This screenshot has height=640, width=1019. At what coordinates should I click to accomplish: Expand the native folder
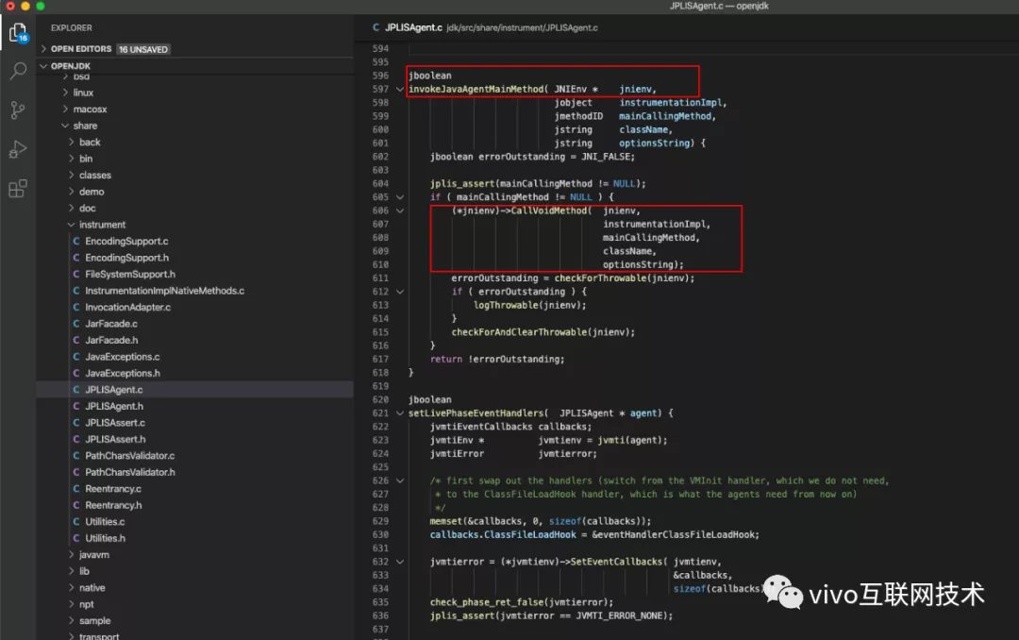point(71,588)
